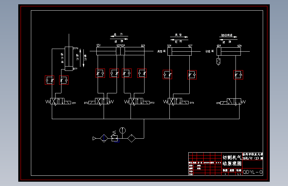Click the ST7 sensor label
The height and width of the screenshot is (186, 288).
190,46
